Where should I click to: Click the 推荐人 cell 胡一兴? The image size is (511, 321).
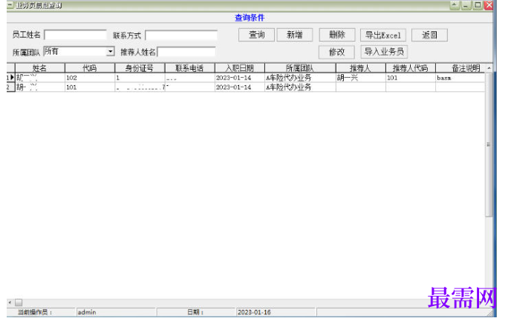(x=360, y=78)
